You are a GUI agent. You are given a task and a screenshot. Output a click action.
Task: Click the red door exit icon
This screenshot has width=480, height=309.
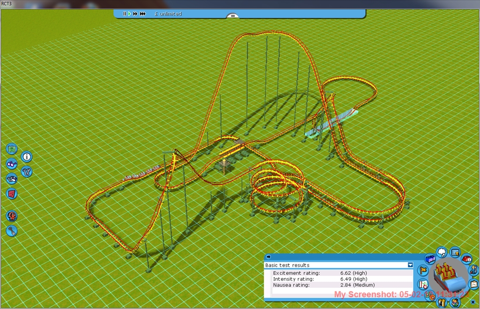coord(12,193)
